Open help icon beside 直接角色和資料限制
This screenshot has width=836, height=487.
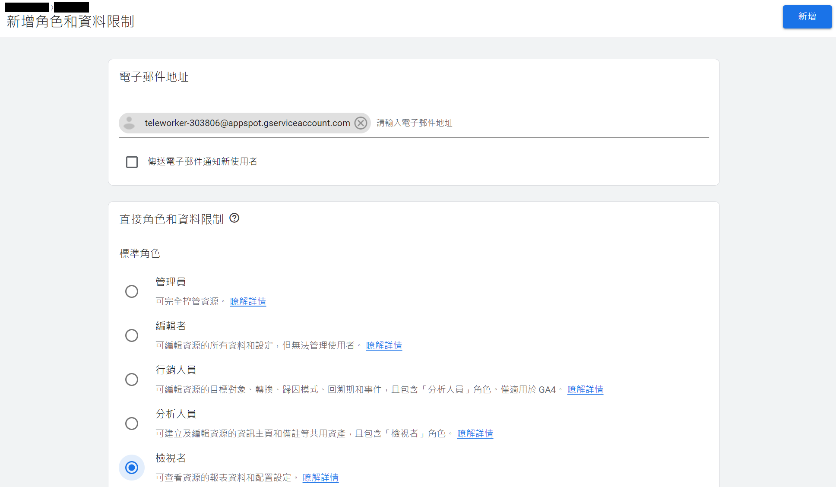click(234, 218)
